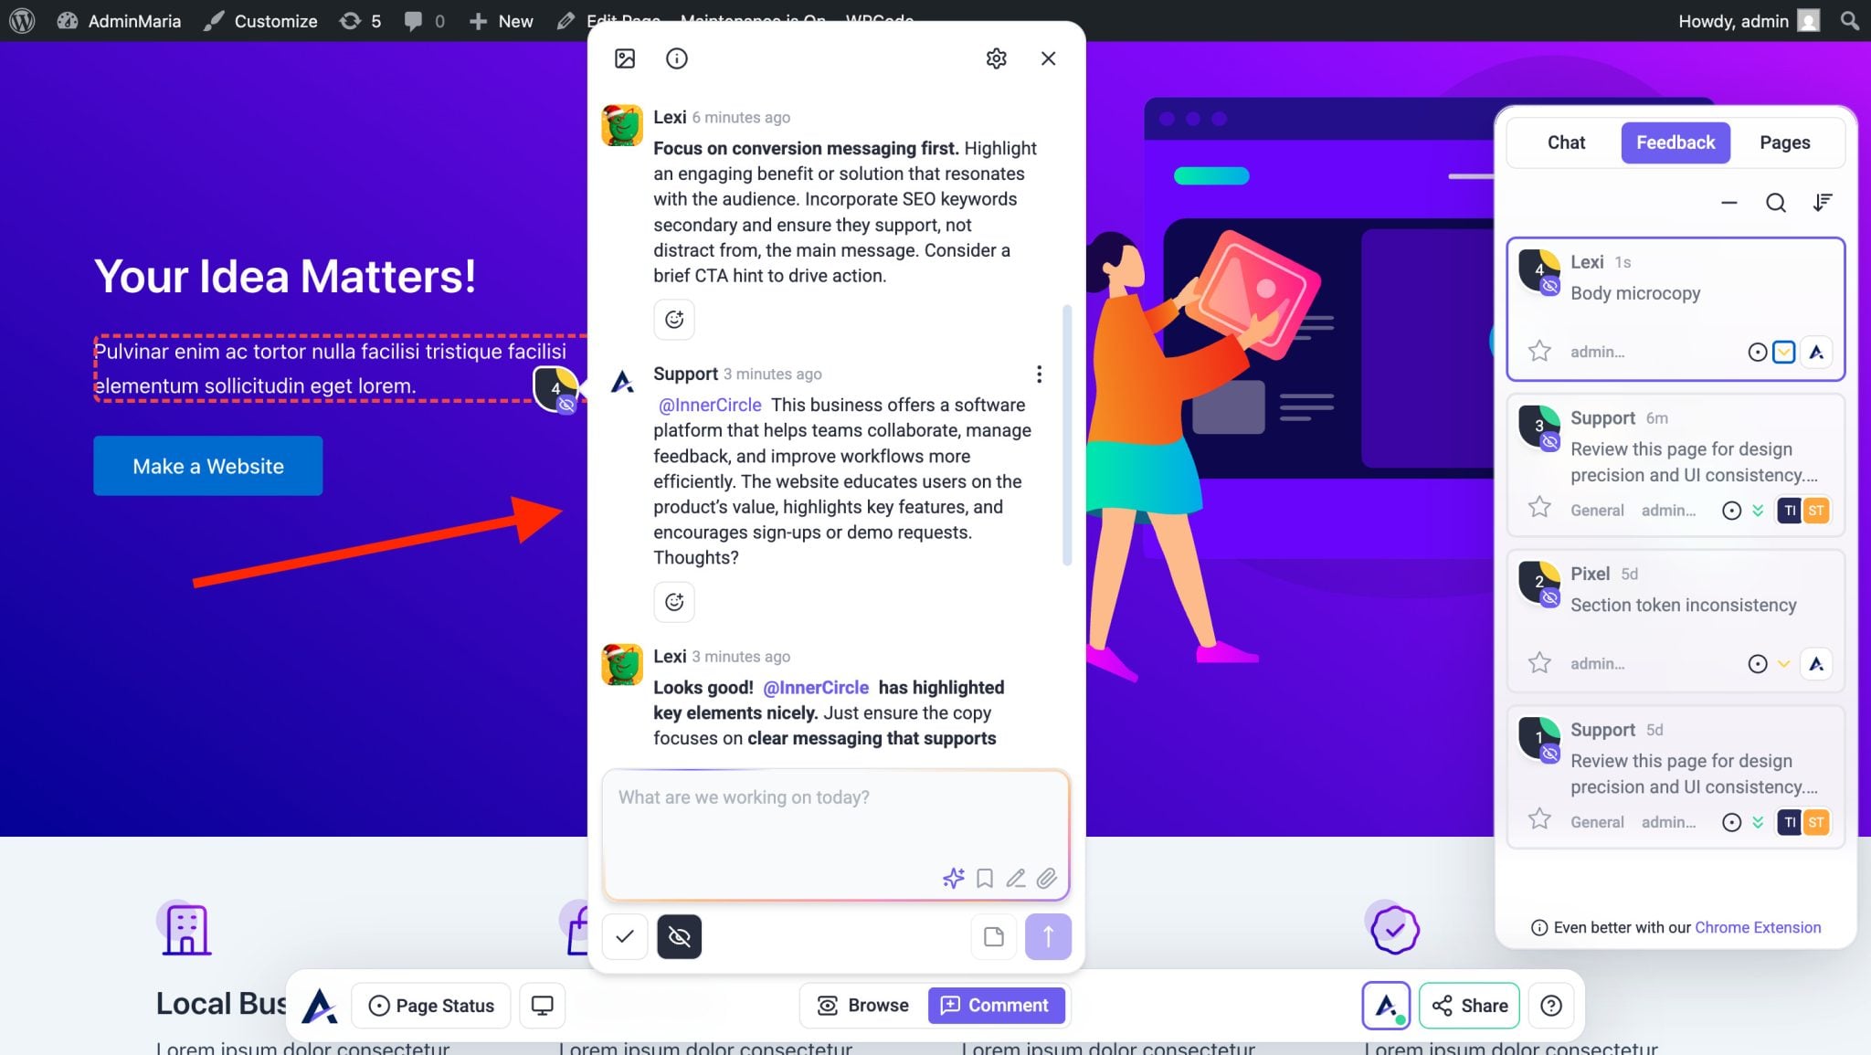Toggle the private comment eye-slash button
The width and height of the screenshot is (1871, 1055).
(679, 936)
